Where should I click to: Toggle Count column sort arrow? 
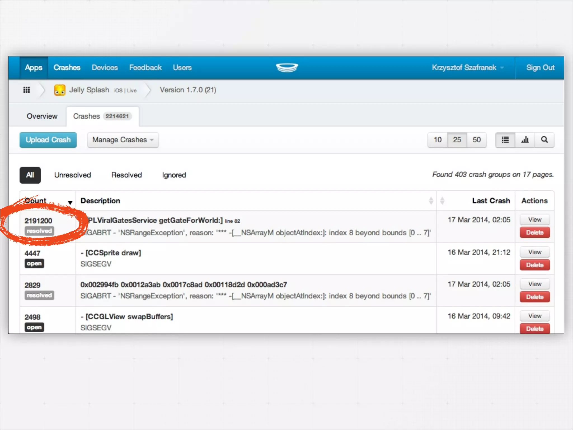tap(70, 202)
